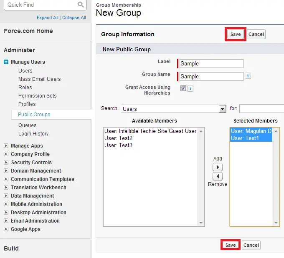Expand the Manage Apps section
The width and height of the screenshot is (284, 258).
(6, 146)
